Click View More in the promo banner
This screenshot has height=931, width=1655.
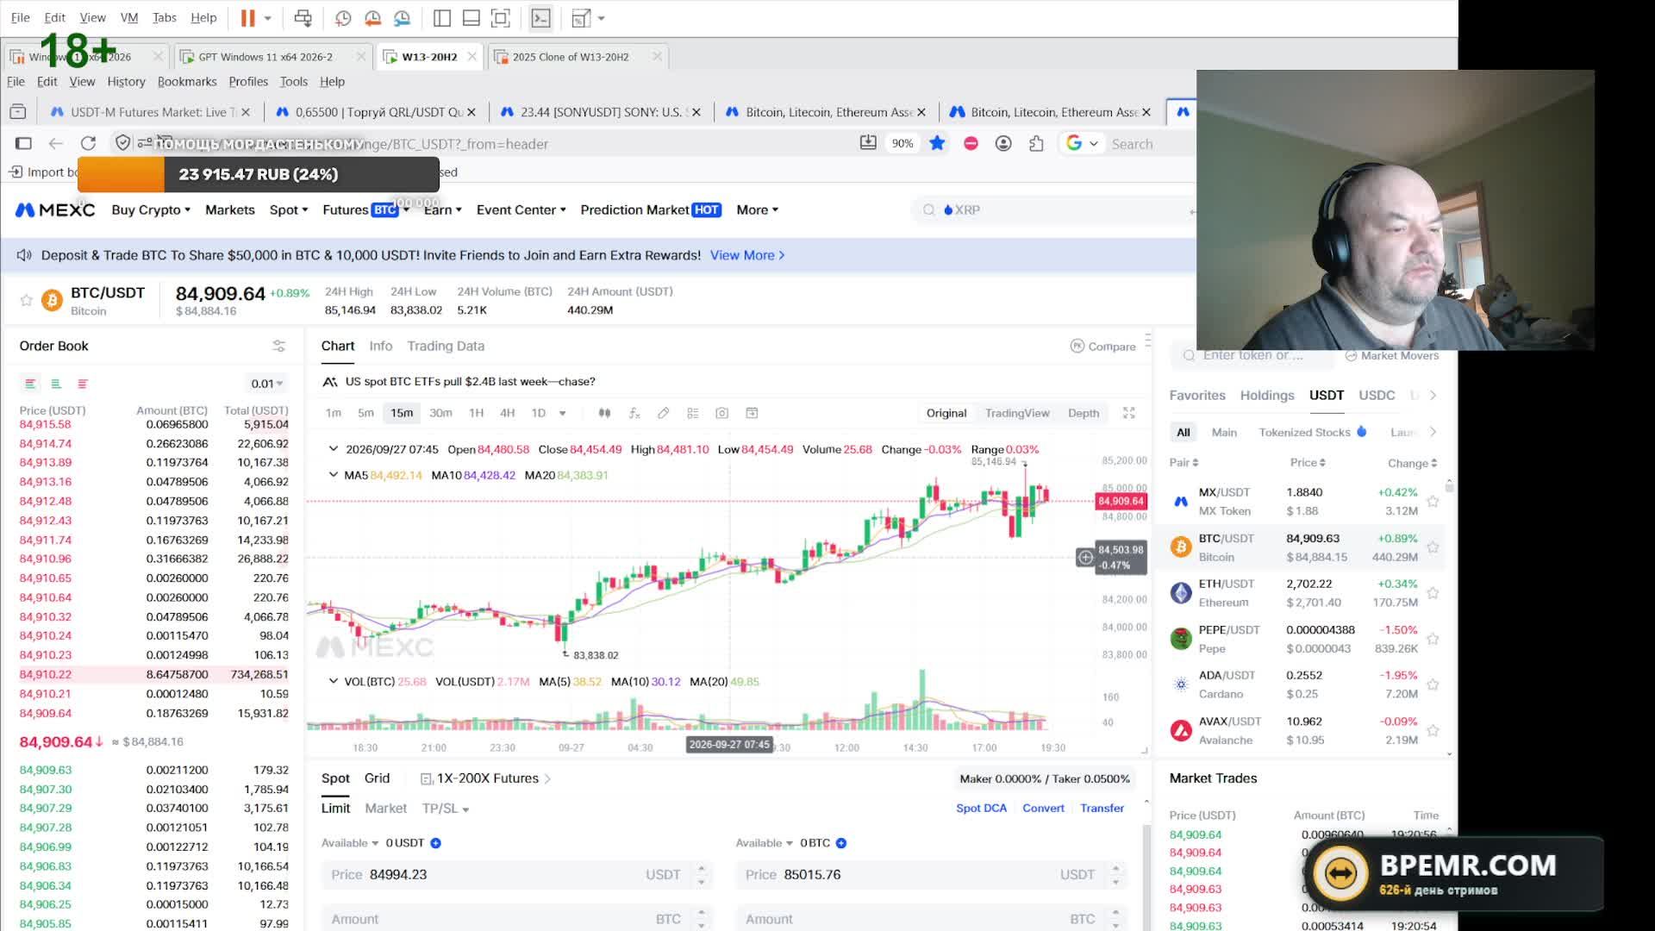pos(747,255)
